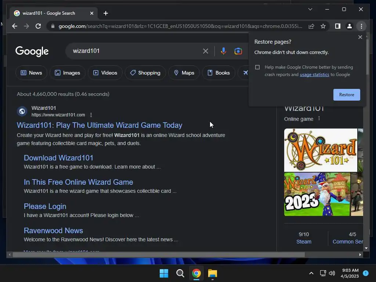Open the Steam rating link
Screen dimensions: 376x282
[x=304, y=242]
